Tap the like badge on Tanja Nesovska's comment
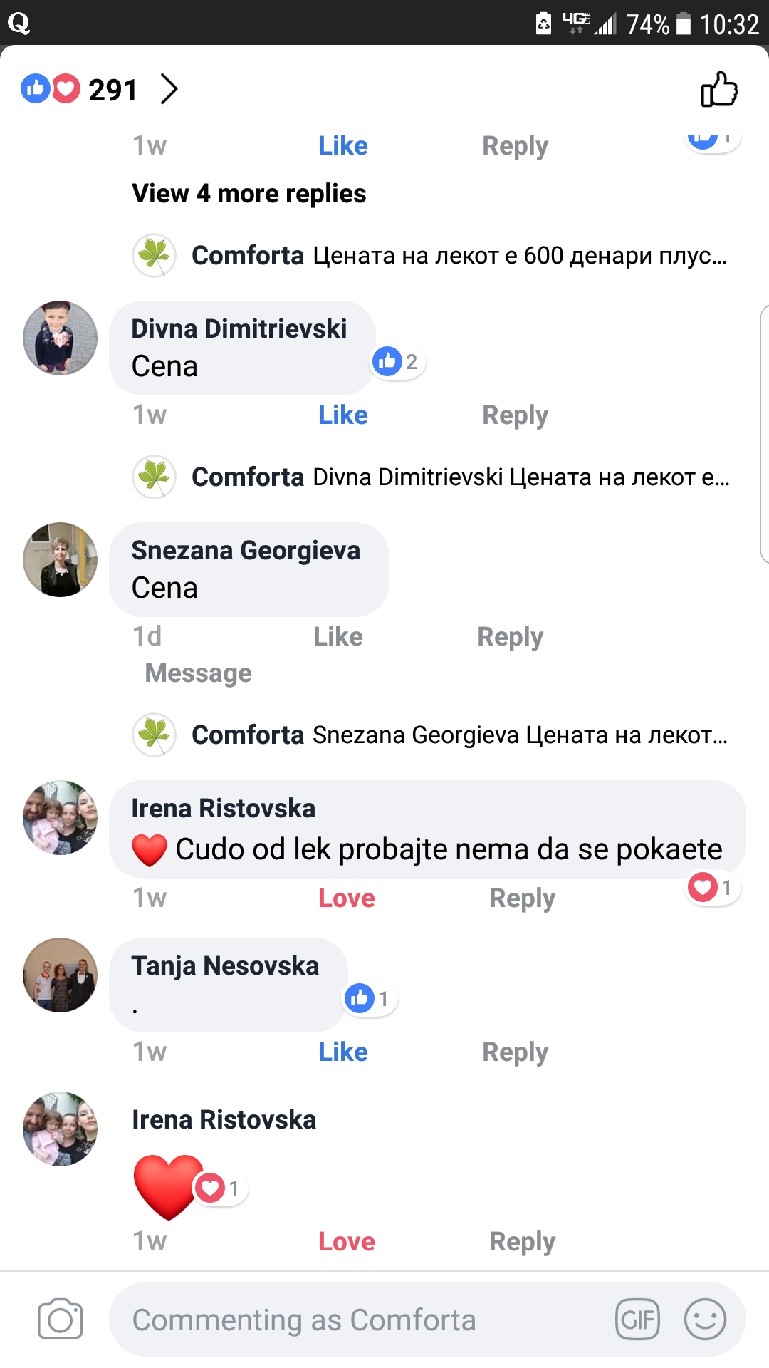769x1368 pixels. point(369,999)
